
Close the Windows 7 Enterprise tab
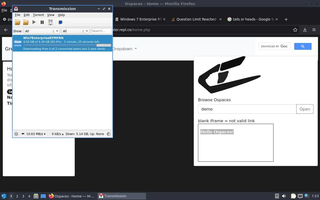164,19
